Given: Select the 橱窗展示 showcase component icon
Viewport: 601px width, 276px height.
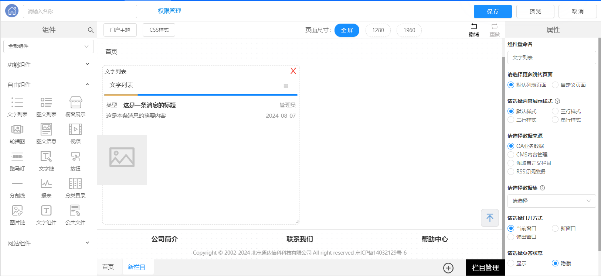Looking at the screenshot, I should (x=75, y=102).
